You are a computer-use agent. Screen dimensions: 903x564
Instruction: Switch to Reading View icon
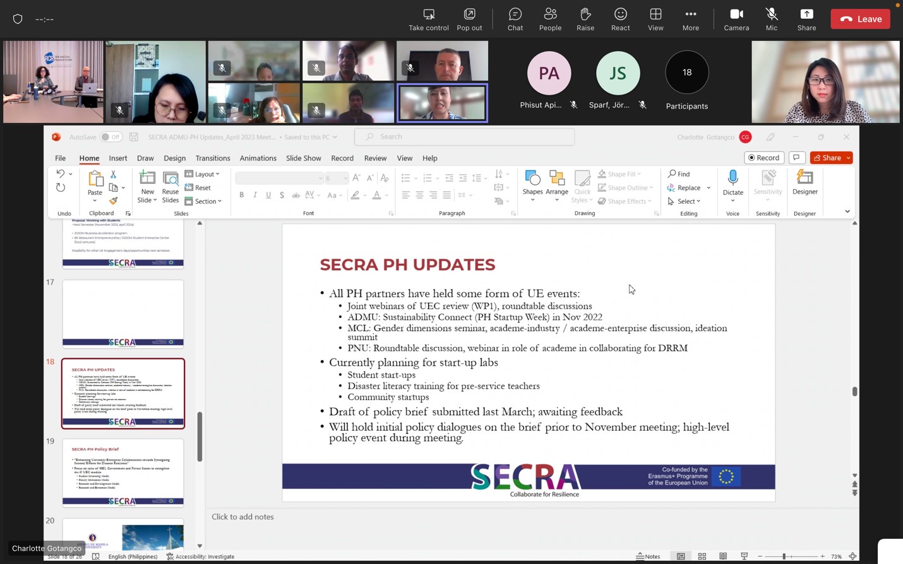723,556
